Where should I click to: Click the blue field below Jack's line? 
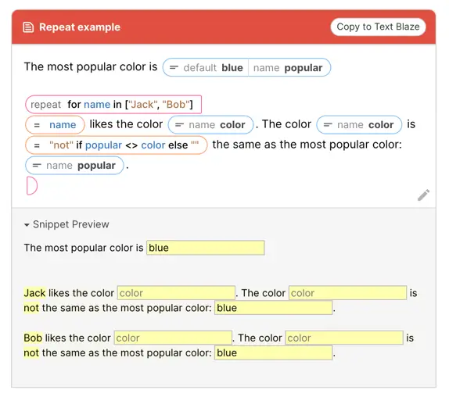pos(274,308)
